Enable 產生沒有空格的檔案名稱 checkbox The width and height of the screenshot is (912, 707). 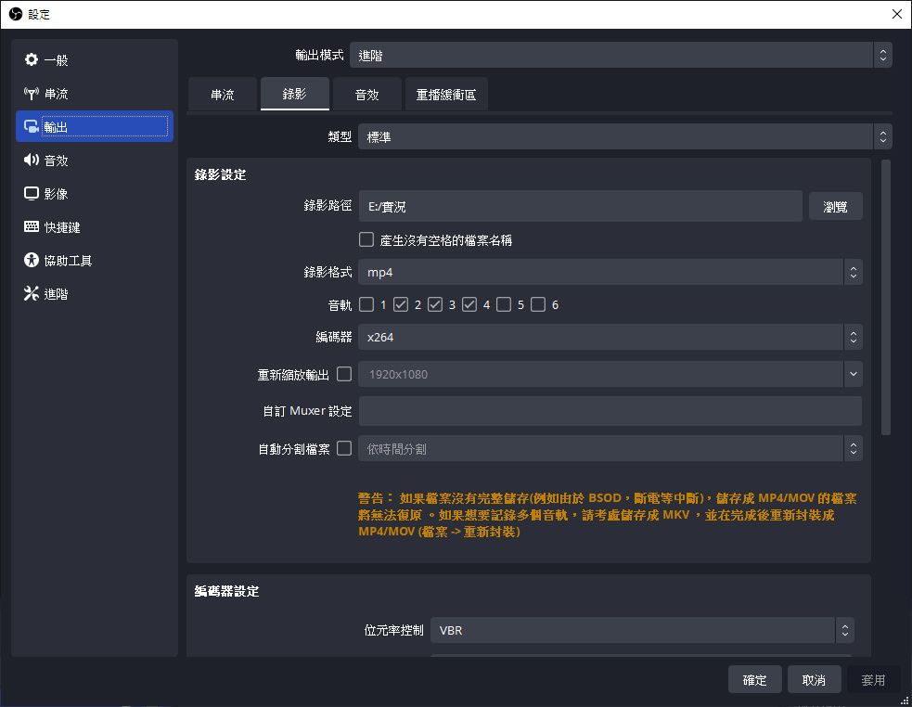[x=366, y=239]
